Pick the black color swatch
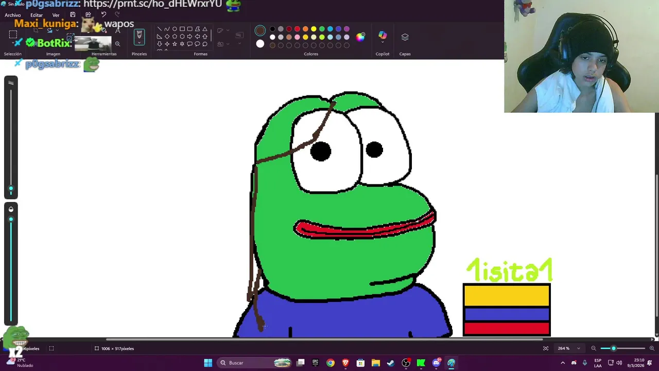The image size is (659, 371). pyautogui.click(x=272, y=29)
